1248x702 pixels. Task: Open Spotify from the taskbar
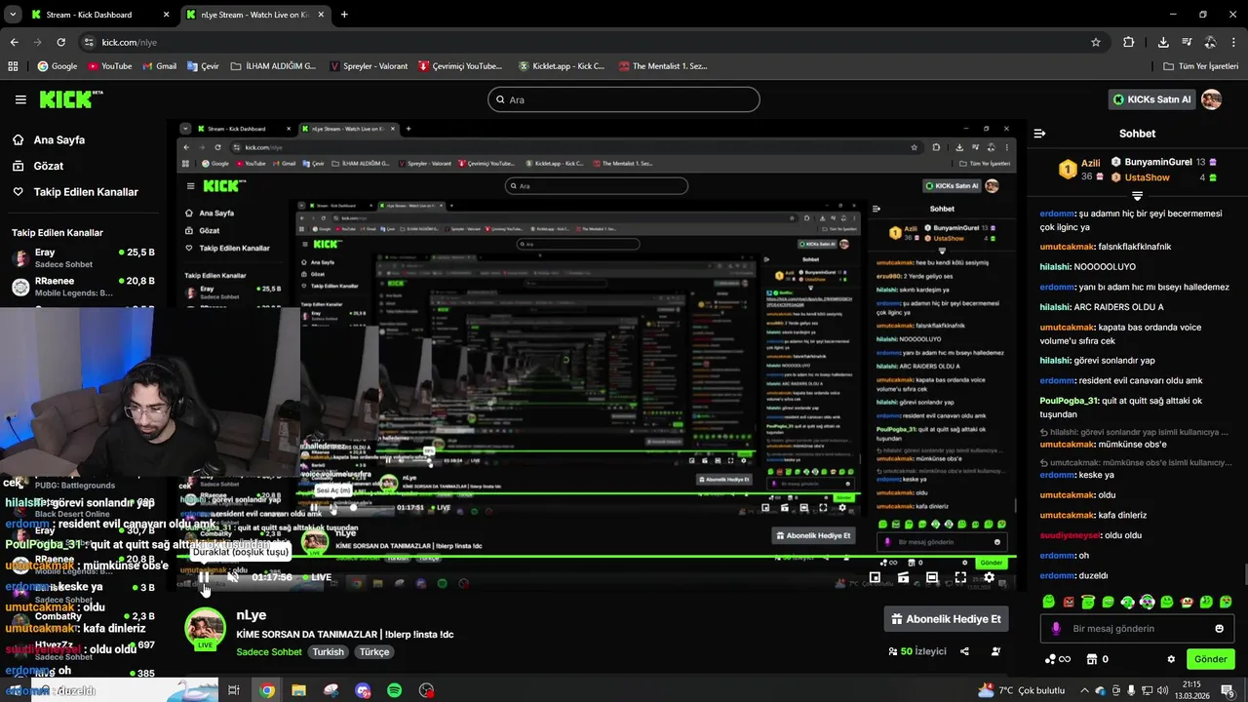click(394, 690)
